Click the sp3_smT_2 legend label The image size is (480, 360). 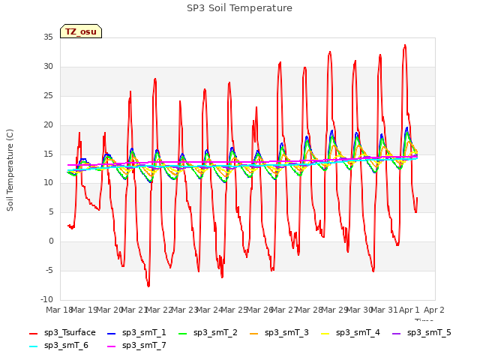(215, 333)
